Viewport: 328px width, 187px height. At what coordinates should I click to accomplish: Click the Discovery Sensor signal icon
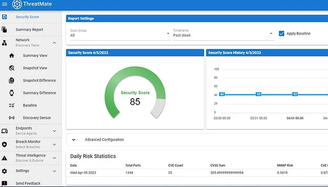click(x=11, y=118)
